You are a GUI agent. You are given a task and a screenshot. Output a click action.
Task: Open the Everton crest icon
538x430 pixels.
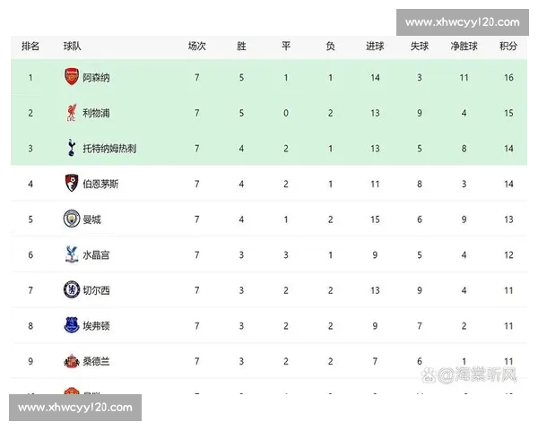click(x=72, y=325)
